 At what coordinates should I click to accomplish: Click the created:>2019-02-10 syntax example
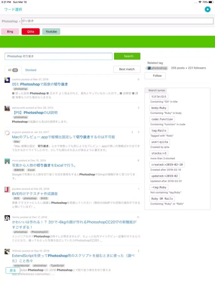tap(167, 164)
